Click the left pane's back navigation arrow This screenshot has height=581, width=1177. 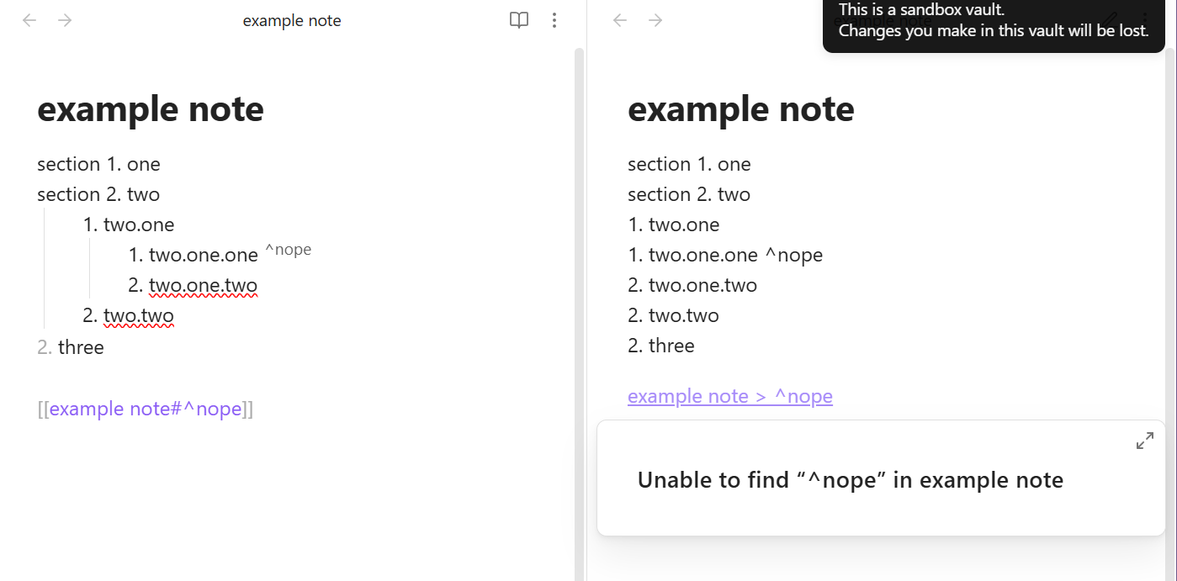click(29, 20)
